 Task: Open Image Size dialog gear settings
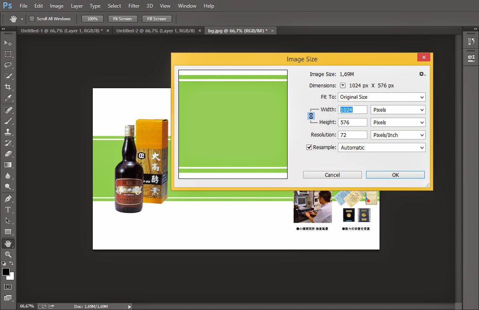tap(422, 74)
